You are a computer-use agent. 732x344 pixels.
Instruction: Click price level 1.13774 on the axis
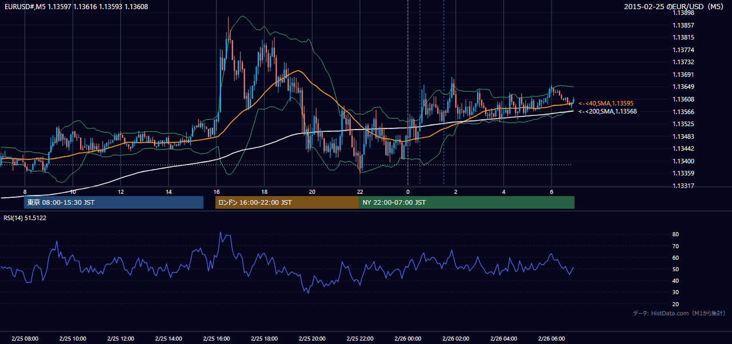(x=683, y=50)
